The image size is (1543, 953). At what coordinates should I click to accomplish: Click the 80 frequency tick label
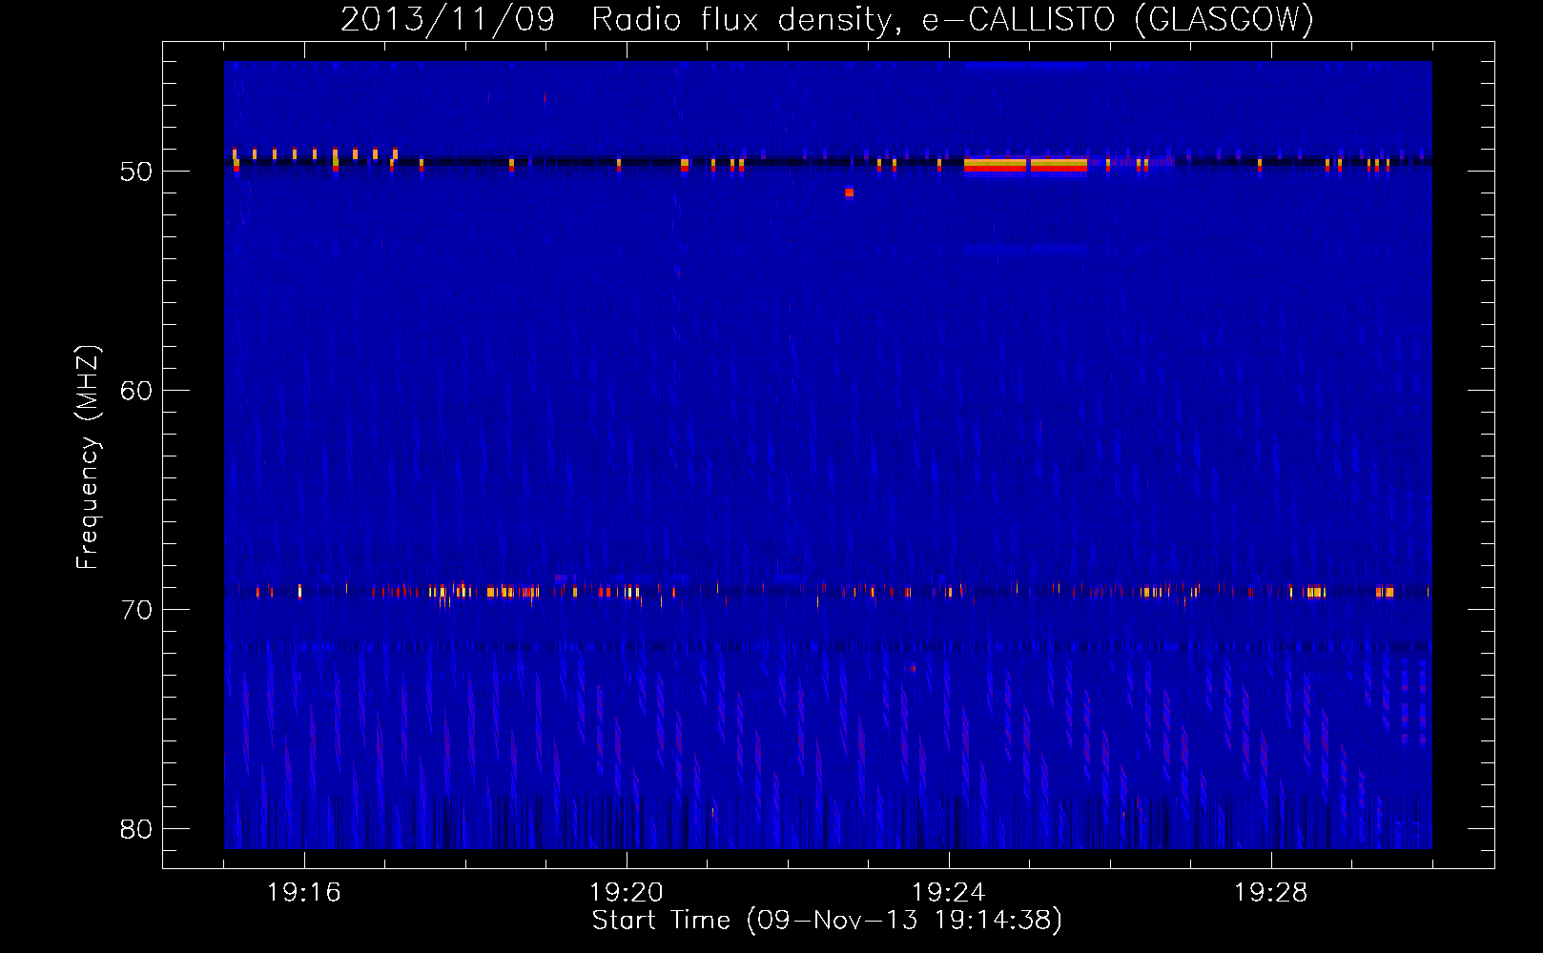[136, 829]
